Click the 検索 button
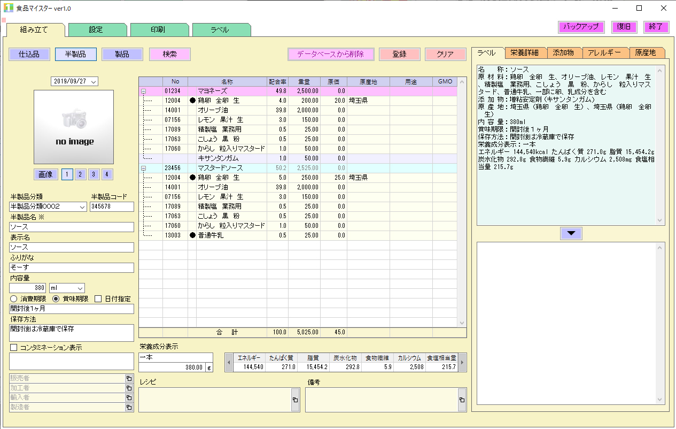676x429 pixels. [170, 54]
